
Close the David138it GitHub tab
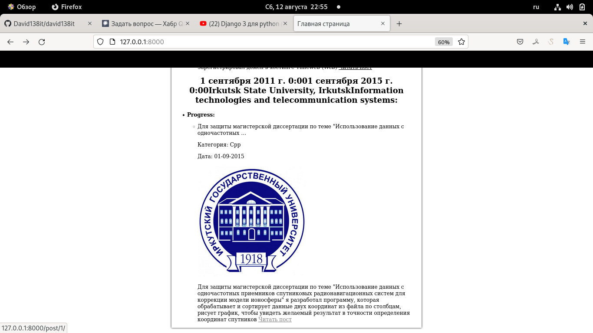(x=90, y=24)
